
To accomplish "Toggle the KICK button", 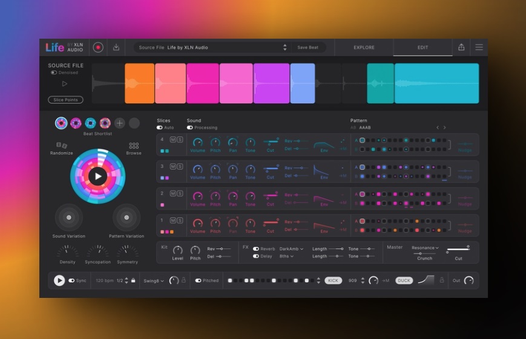I will (x=333, y=281).
